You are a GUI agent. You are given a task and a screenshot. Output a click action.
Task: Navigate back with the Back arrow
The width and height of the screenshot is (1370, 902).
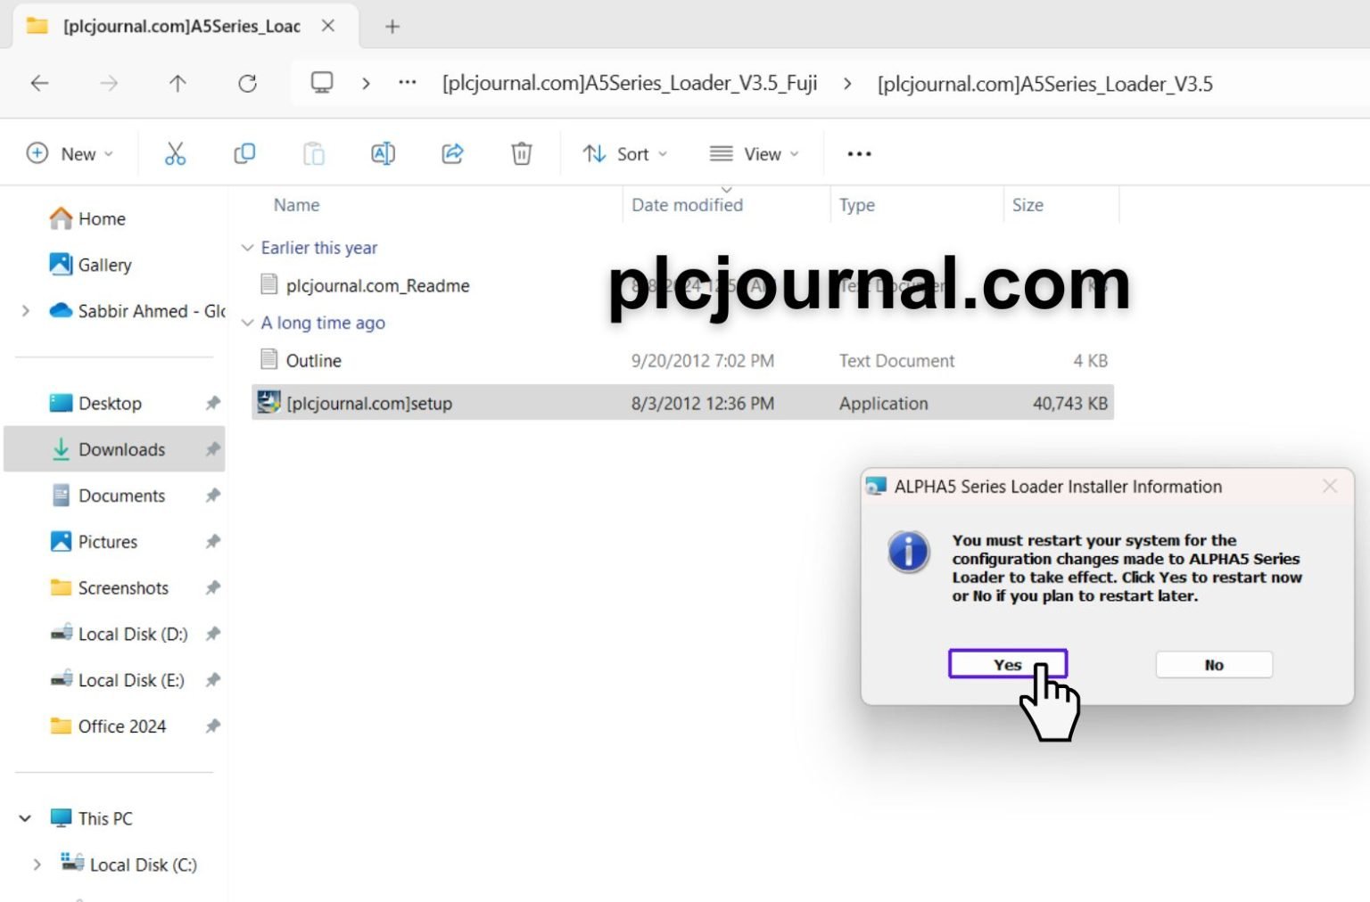(x=39, y=84)
